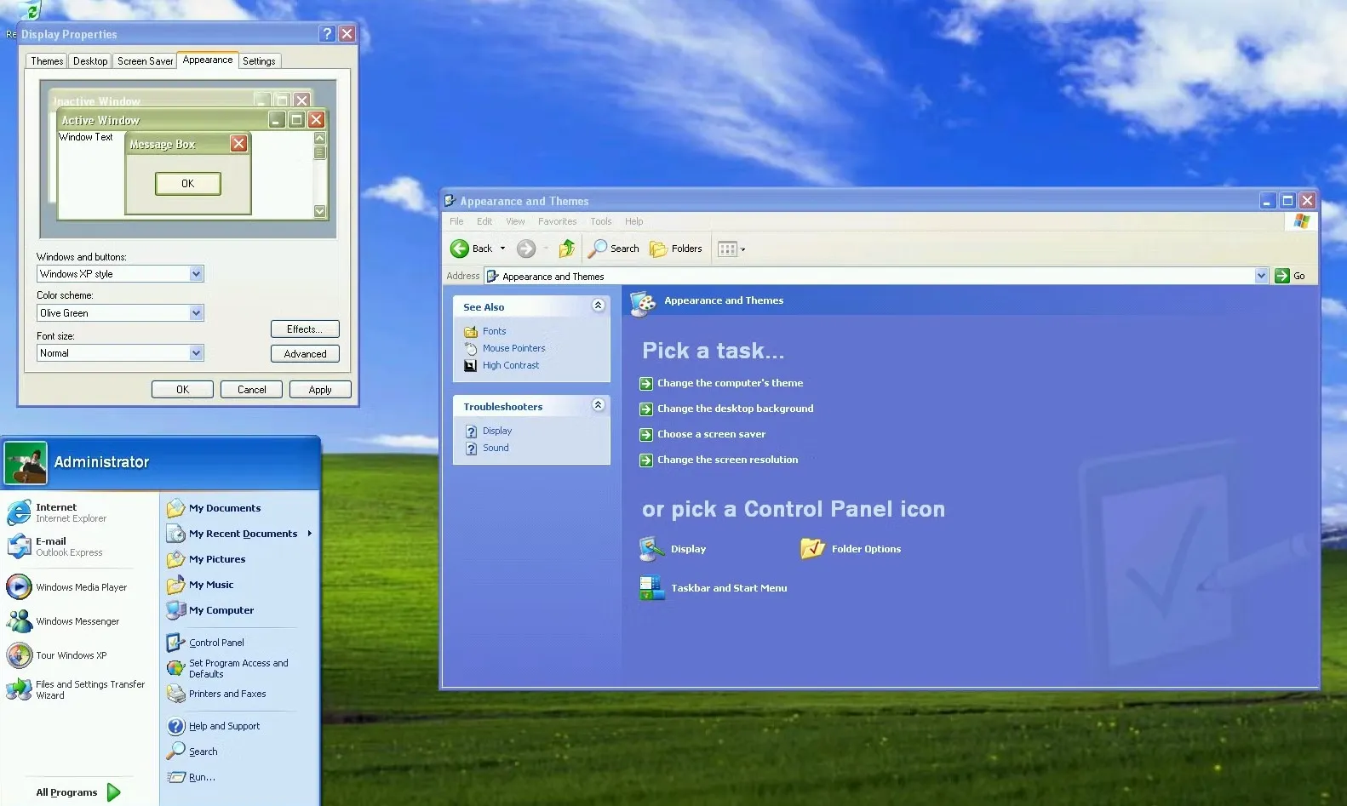
Task: Open the Sound troubleshooter
Action: (x=496, y=448)
